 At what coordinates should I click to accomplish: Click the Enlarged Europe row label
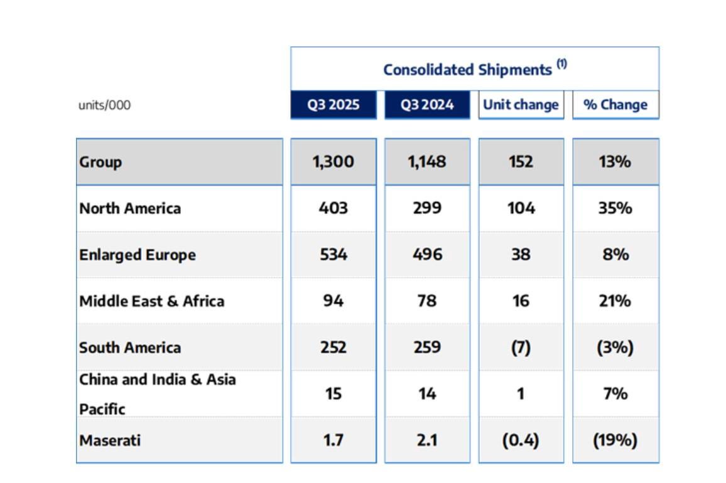pyautogui.click(x=137, y=255)
